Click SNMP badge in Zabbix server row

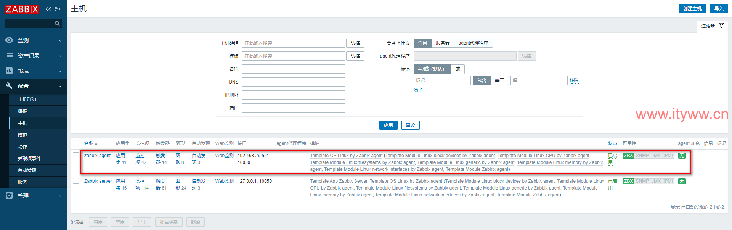642,181
